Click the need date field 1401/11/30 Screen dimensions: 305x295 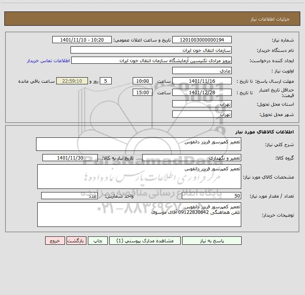70,158
